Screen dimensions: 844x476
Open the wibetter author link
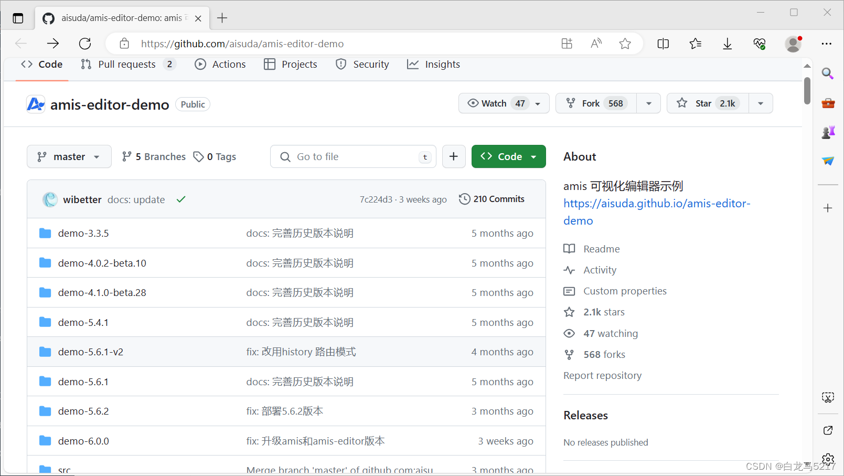[82, 199]
